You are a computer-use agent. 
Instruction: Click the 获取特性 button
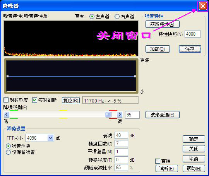click(162, 24)
